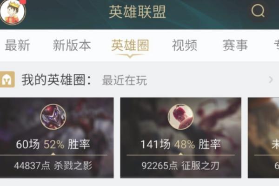
Task: Open the 赛事 tab
Action: pyautogui.click(x=235, y=46)
